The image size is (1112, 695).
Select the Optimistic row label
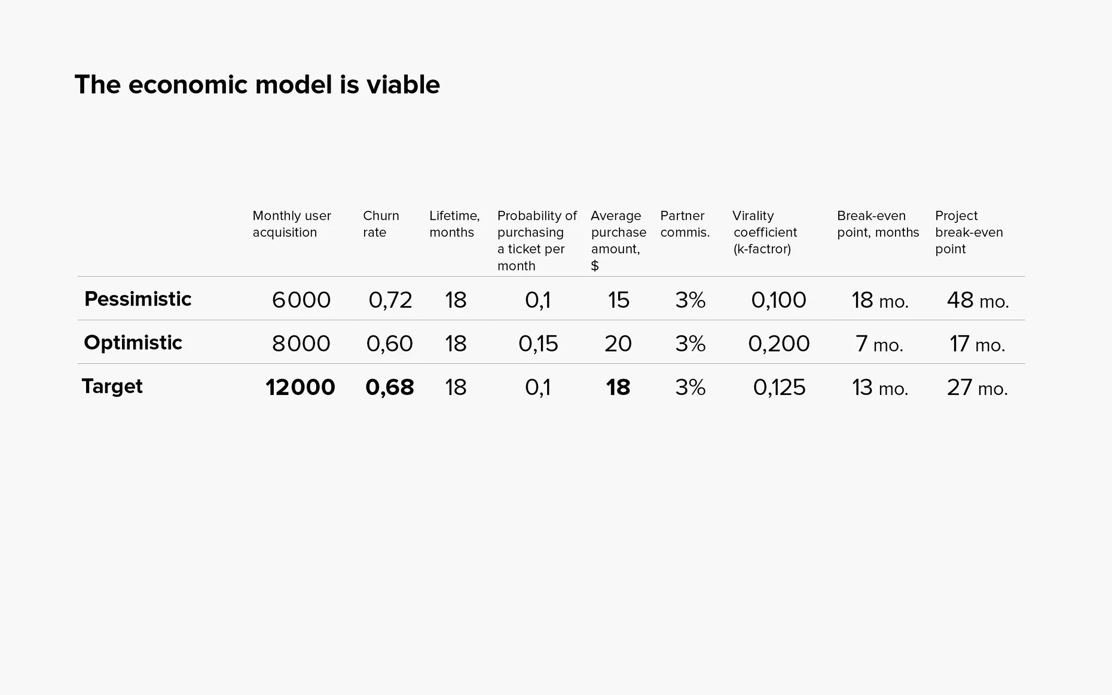pyautogui.click(x=133, y=342)
